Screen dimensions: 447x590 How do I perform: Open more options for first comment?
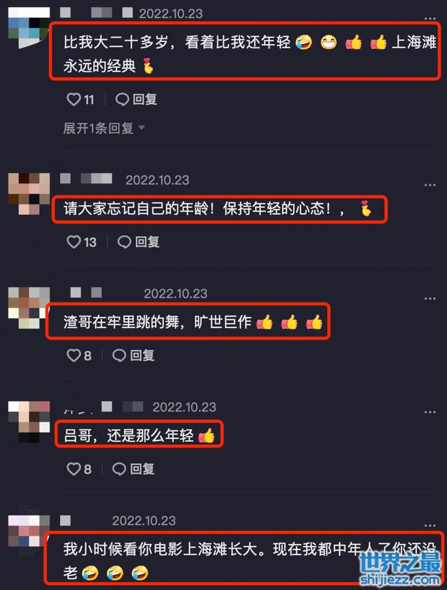click(x=430, y=18)
